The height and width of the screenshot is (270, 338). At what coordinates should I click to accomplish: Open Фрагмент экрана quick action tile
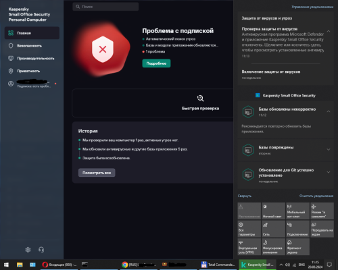(297, 247)
